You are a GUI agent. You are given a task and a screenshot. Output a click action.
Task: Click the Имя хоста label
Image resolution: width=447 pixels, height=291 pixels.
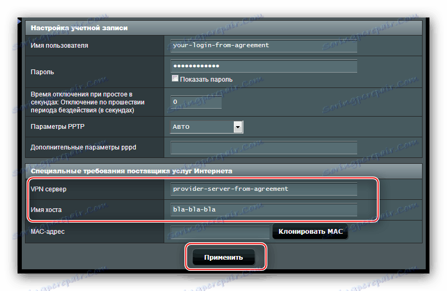coord(46,210)
